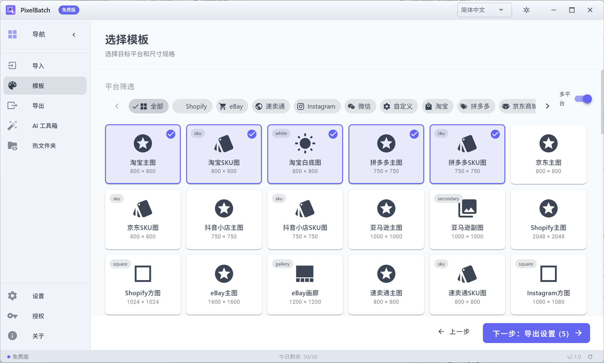604x363 pixels.
Task: Click the gear icon beside 设置
Action: click(x=12, y=296)
